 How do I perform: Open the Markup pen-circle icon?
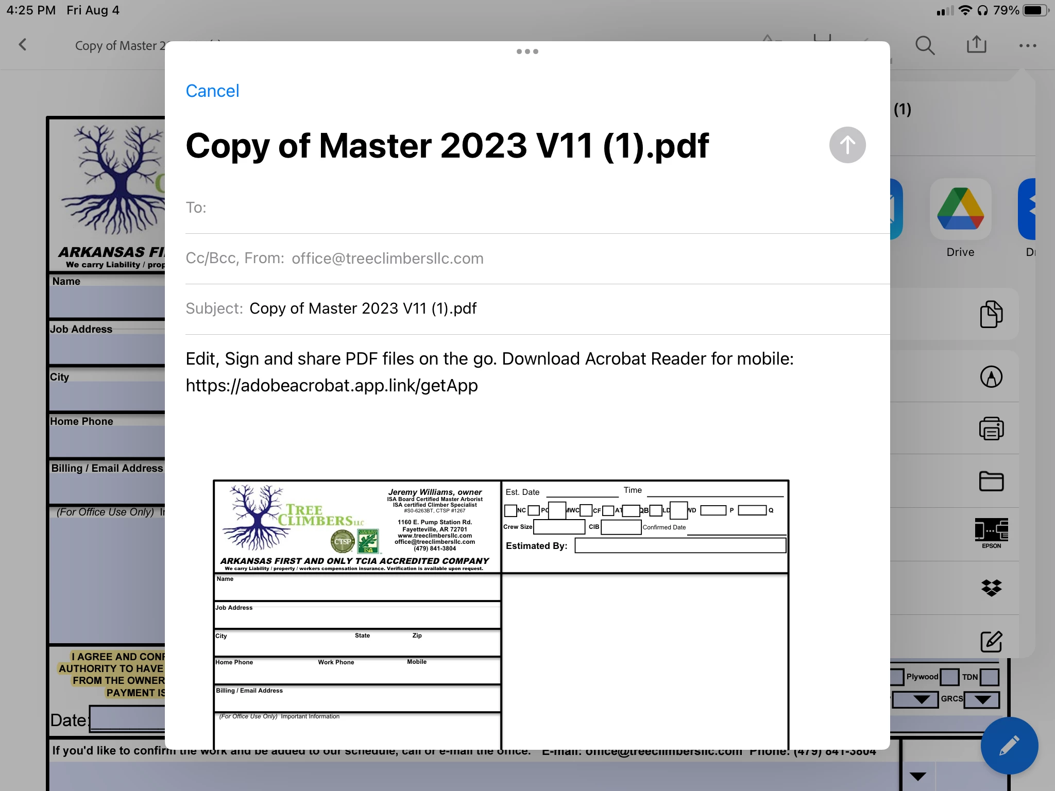point(991,377)
